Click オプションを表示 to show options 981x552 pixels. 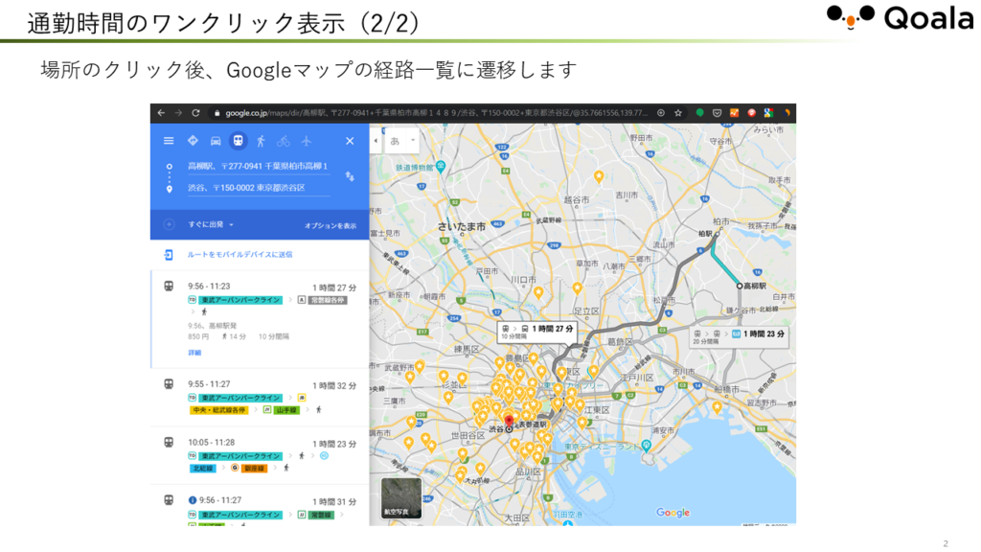click(x=330, y=225)
